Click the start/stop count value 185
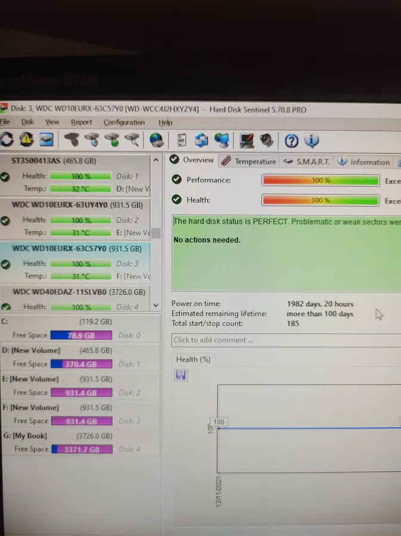Image resolution: width=401 pixels, height=536 pixels. coord(292,324)
